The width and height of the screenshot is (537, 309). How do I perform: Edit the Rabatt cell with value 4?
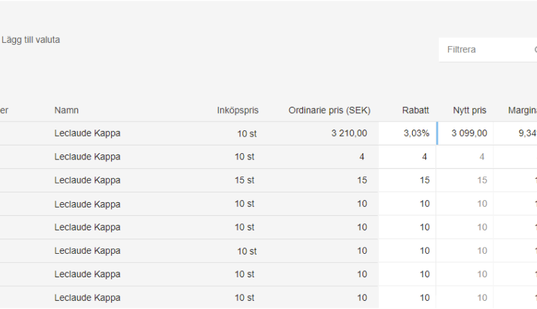408,157
